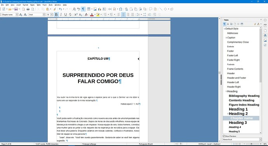Click the zoom slider in status bar
Screen dimensions: 268x146
(x=251, y=144)
